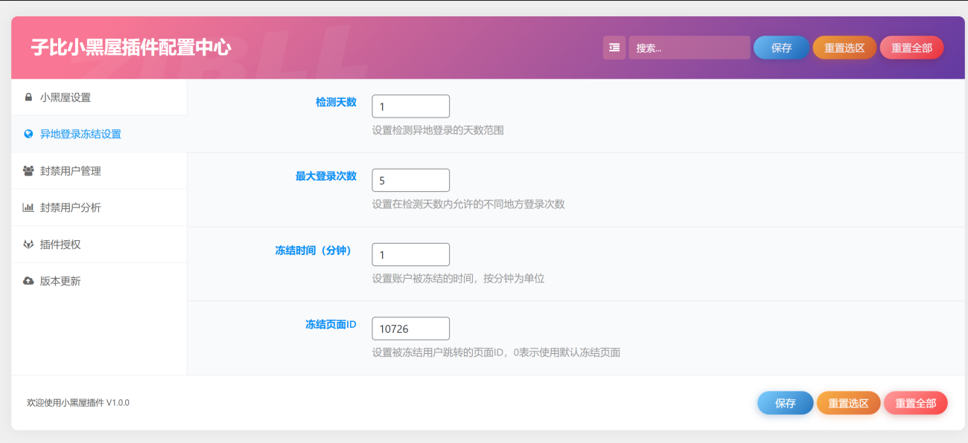Click the top 重置选区 button
Screen dimensions: 968x443
pos(844,48)
